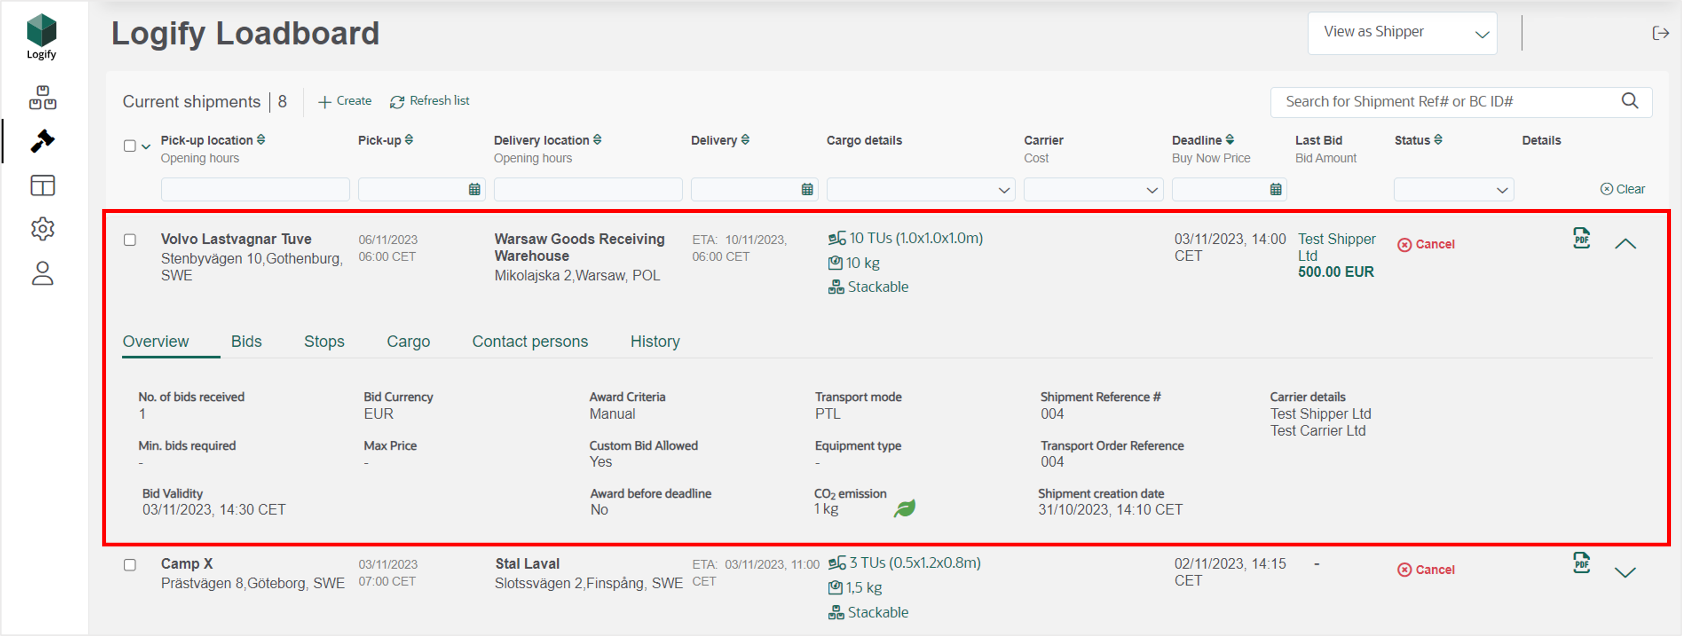Sort by Delivery location

[598, 140]
